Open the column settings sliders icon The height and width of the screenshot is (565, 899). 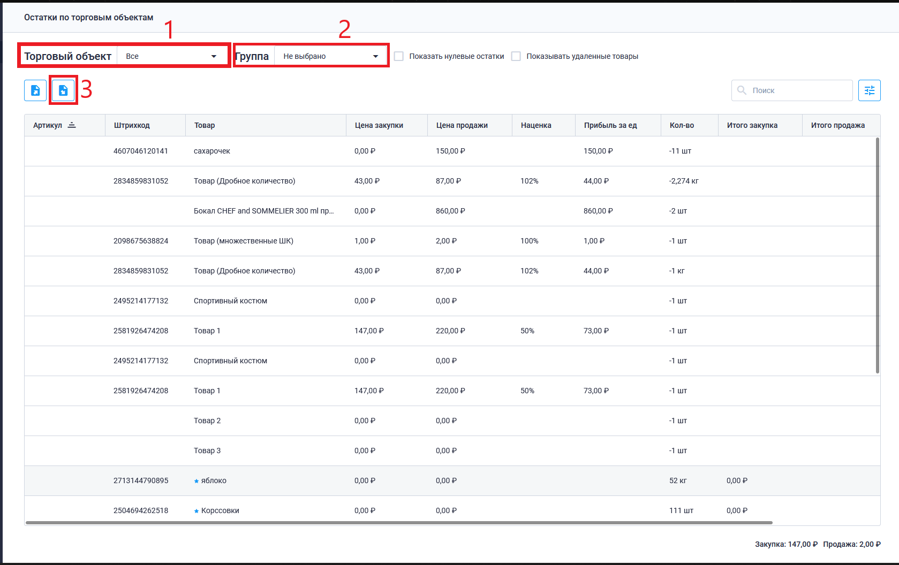click(x=869, y=90)
